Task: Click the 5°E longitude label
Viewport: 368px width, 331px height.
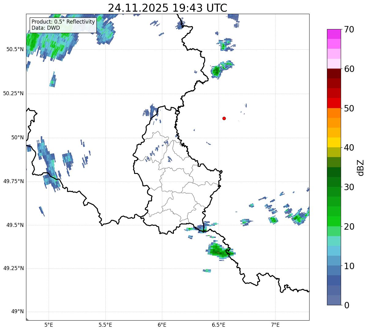Action: (49, 325)
